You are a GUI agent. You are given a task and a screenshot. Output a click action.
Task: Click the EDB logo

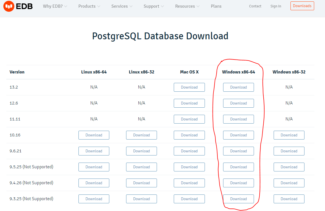(x=18, y=6)
